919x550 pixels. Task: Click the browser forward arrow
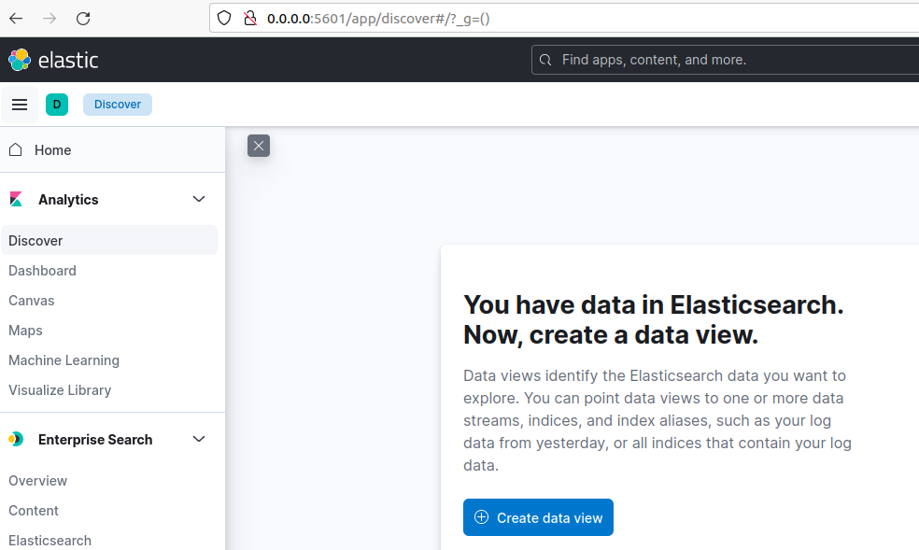tap(49, 18)
